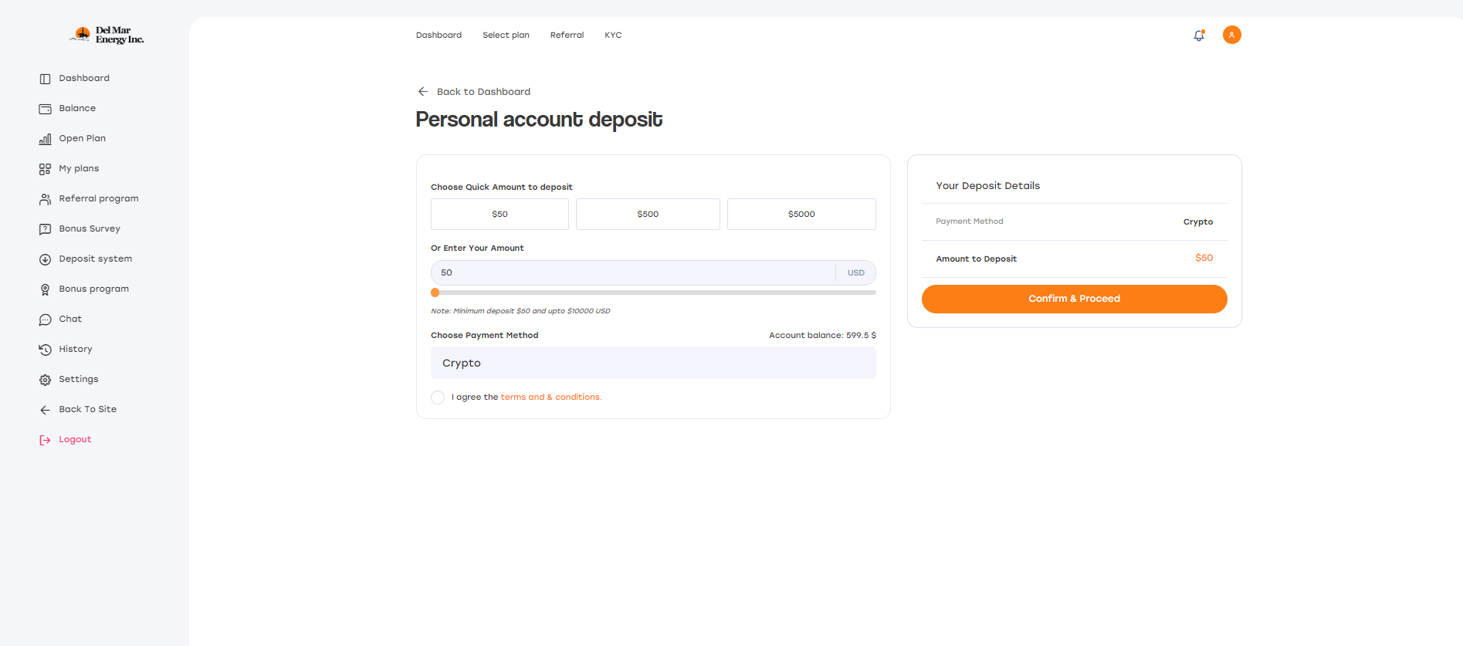Open the Chat bubble icon

coord(45,320)
